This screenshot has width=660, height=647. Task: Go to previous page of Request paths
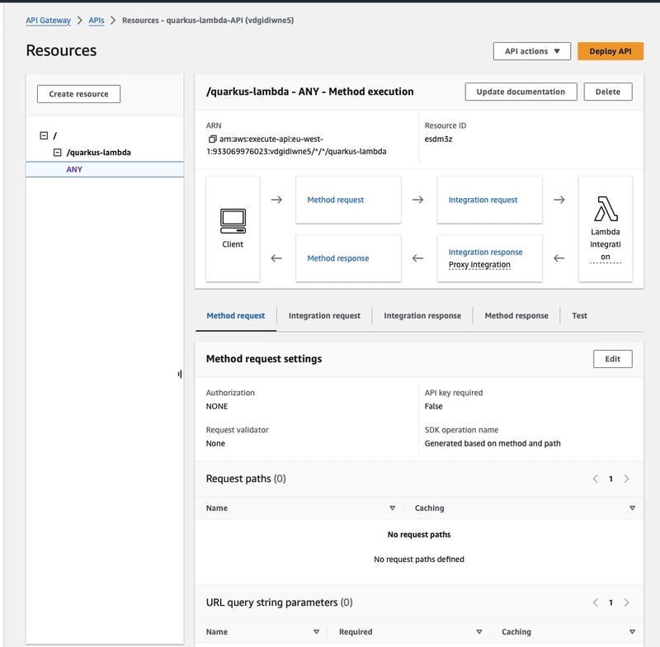[595, 479]
